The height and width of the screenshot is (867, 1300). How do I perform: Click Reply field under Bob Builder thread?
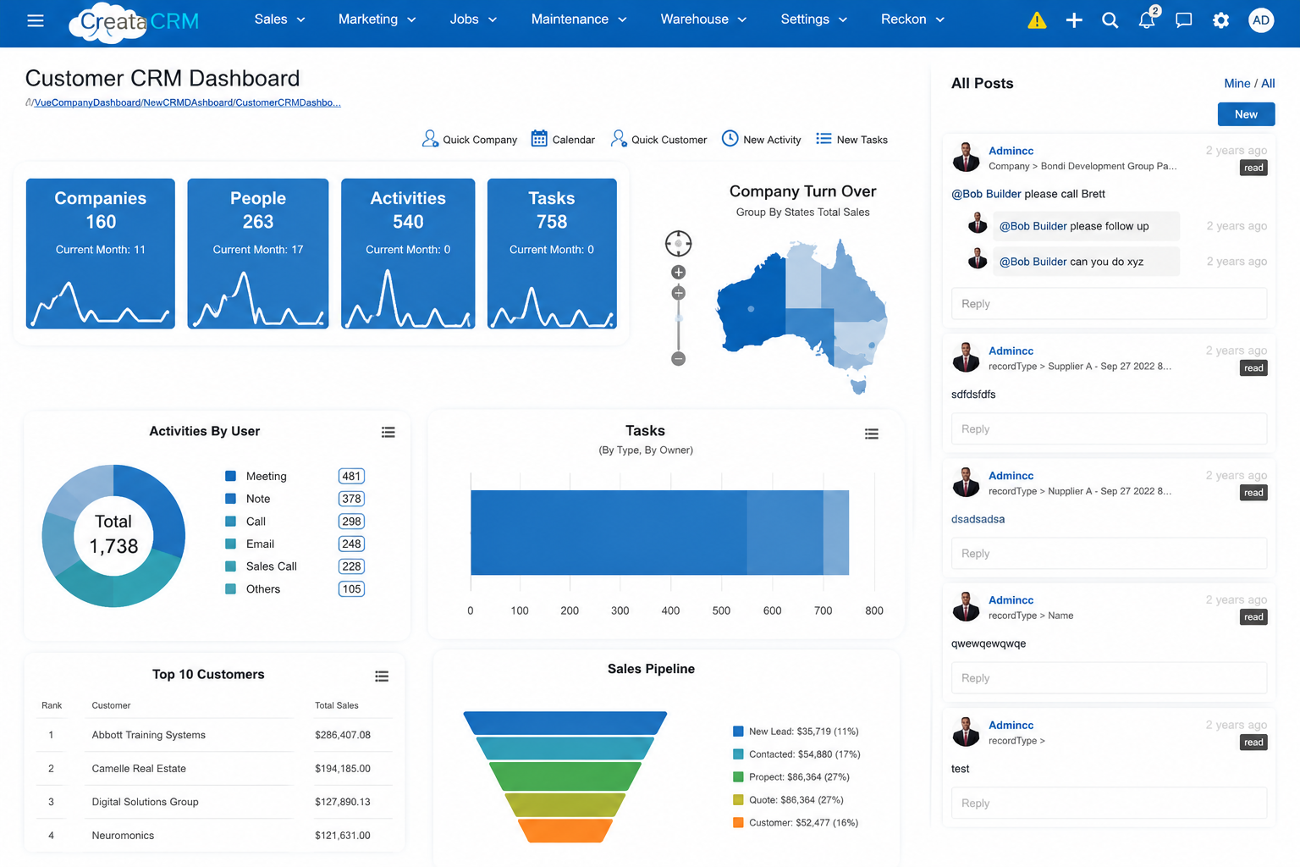point(1109,304)
